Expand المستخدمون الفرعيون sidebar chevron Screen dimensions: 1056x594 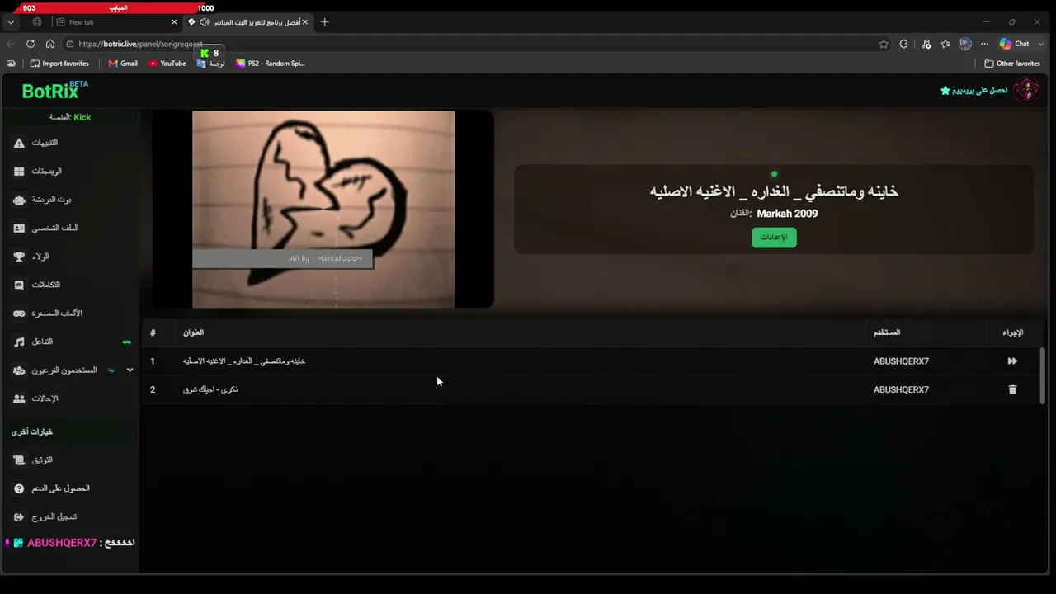tap(130, 370)
